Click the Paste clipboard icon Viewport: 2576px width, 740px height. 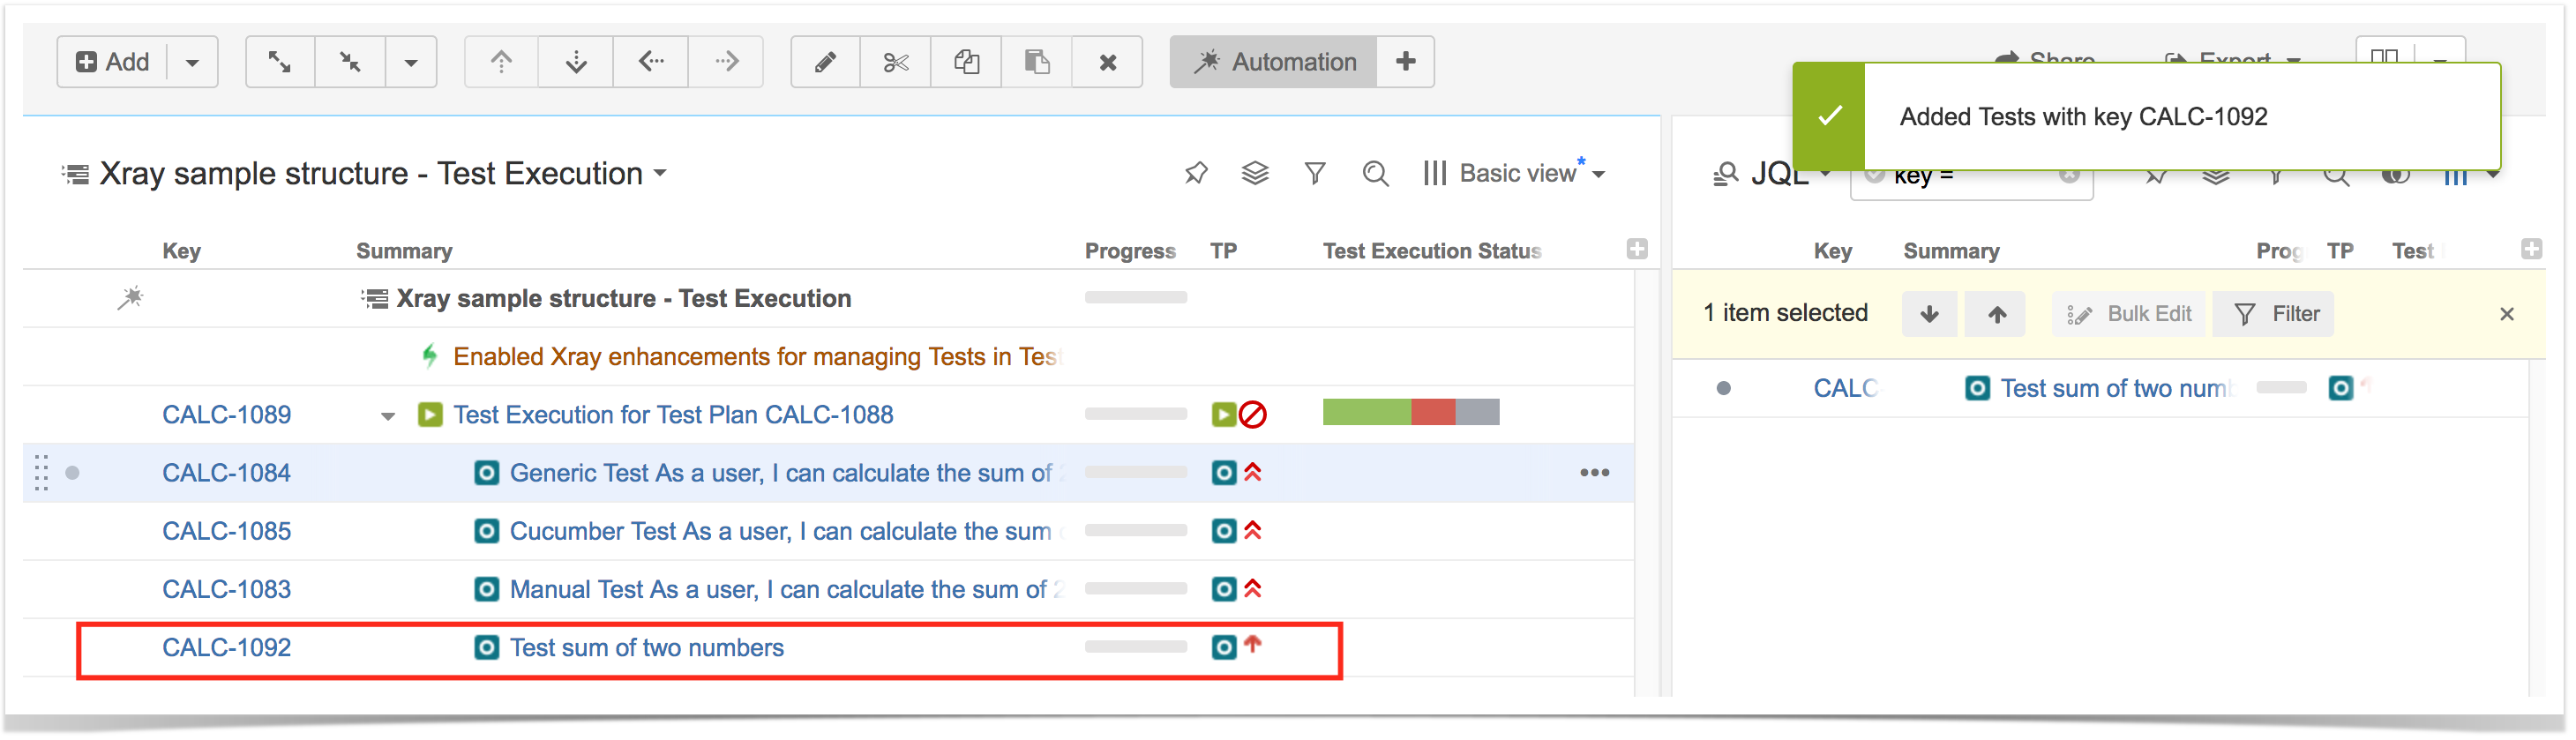[1037, 62]
